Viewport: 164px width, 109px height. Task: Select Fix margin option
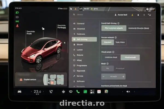pos(108,69)
